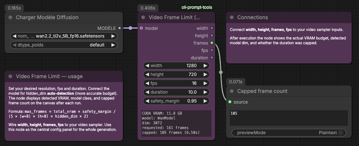Decrease width value with left arrow

147,66
